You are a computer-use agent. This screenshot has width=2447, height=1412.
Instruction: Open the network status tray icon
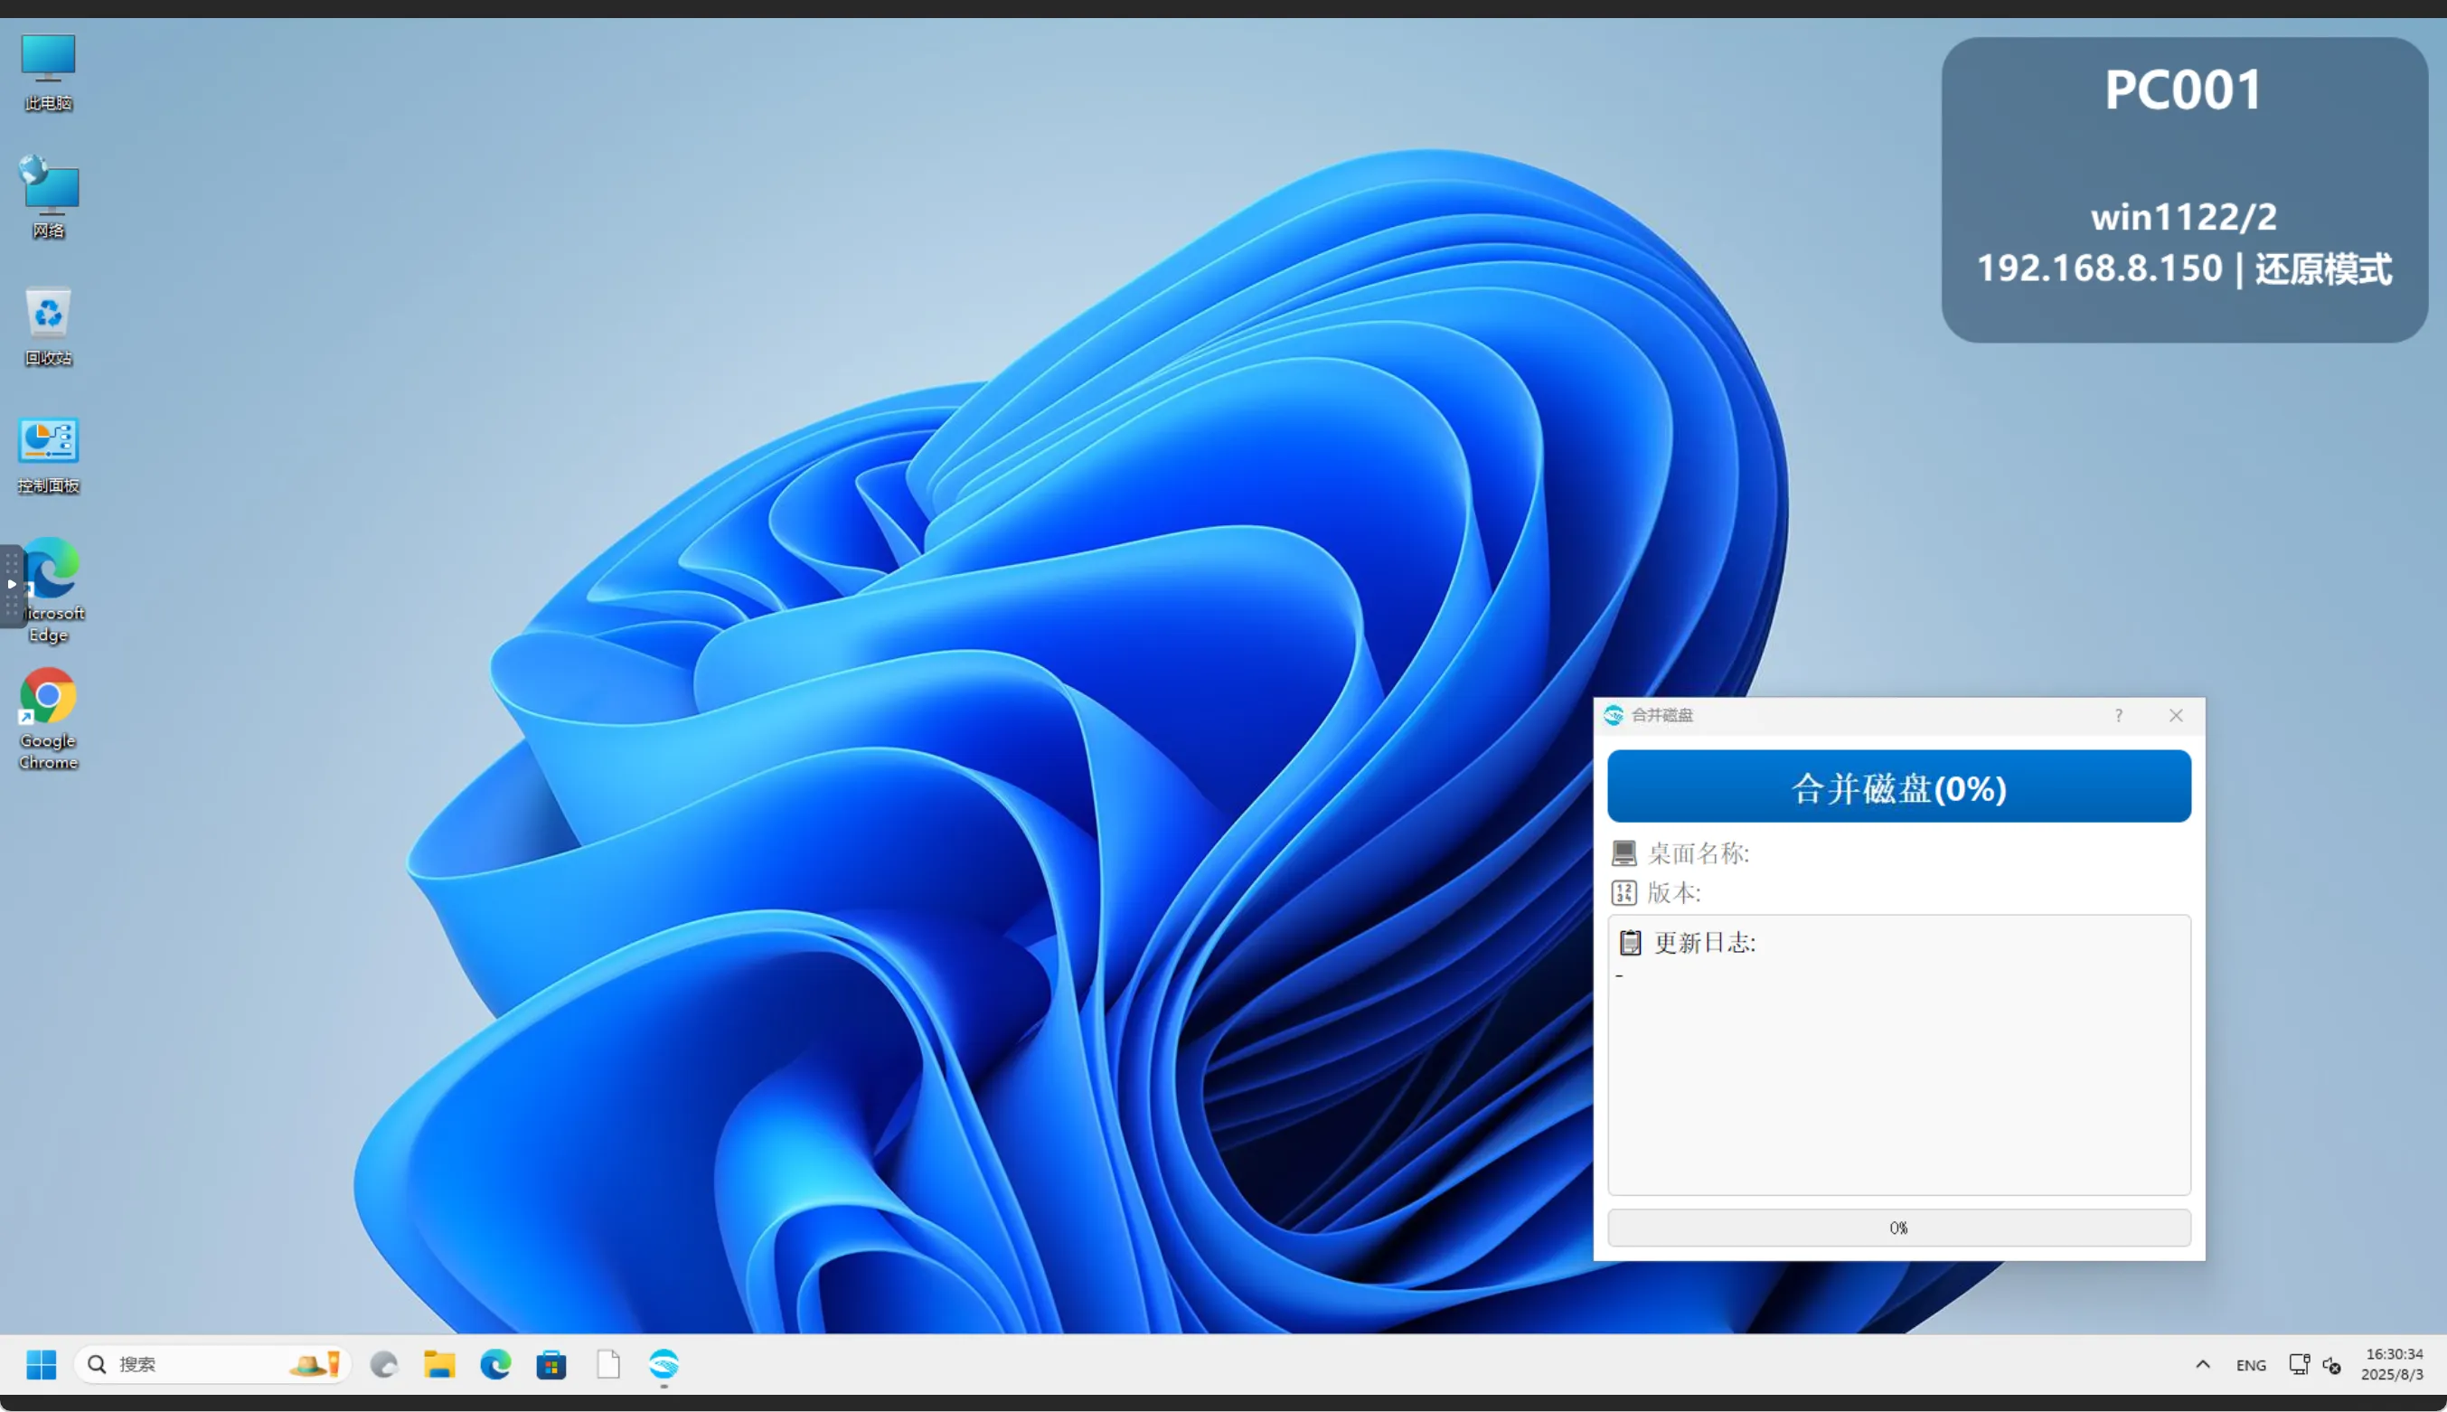2299,1364
